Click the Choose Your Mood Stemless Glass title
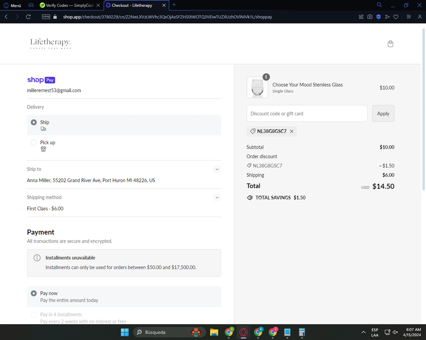The width and height of the screenshot is (426, 340). point(308,85)
